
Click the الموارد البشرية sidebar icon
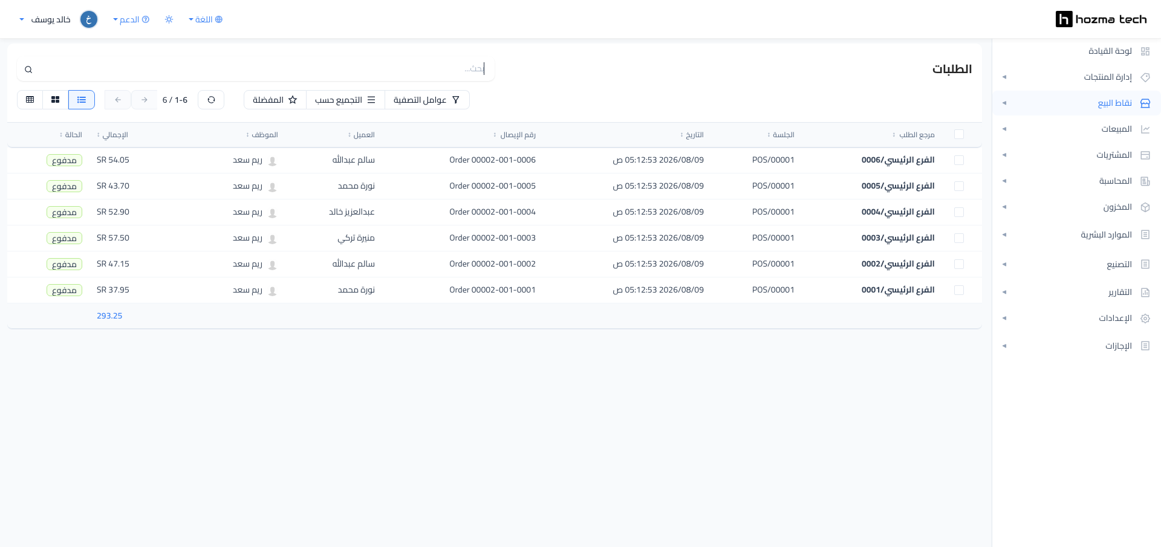coord(1145,235)
